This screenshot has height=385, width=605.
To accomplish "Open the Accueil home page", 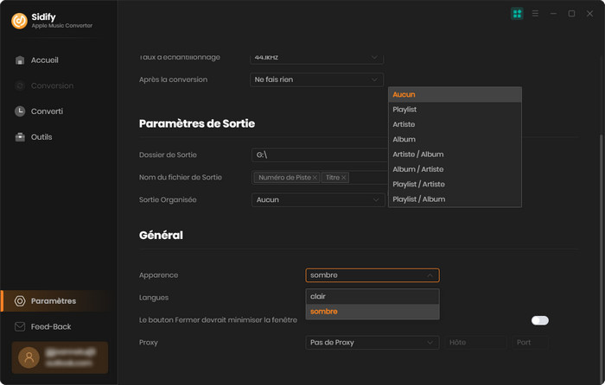I will [x=44, y=60].
